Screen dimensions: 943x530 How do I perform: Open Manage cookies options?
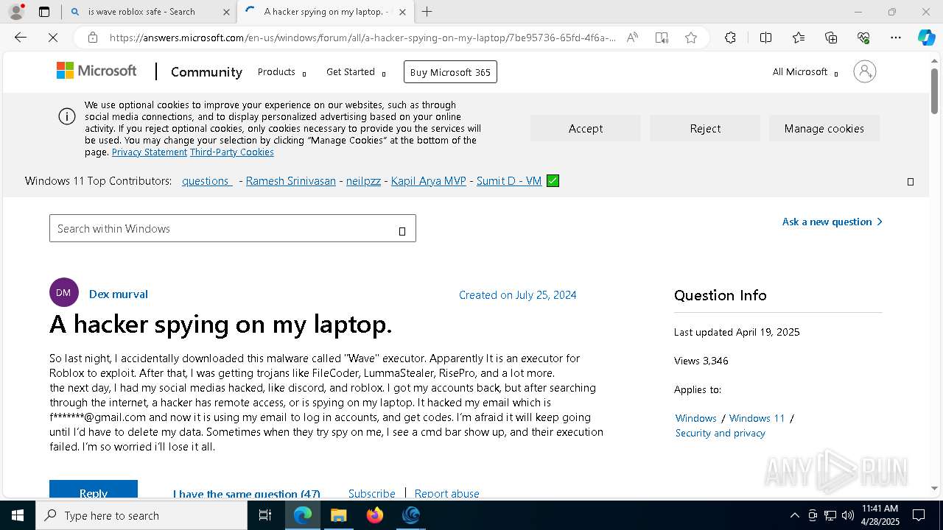click(824, 128)
